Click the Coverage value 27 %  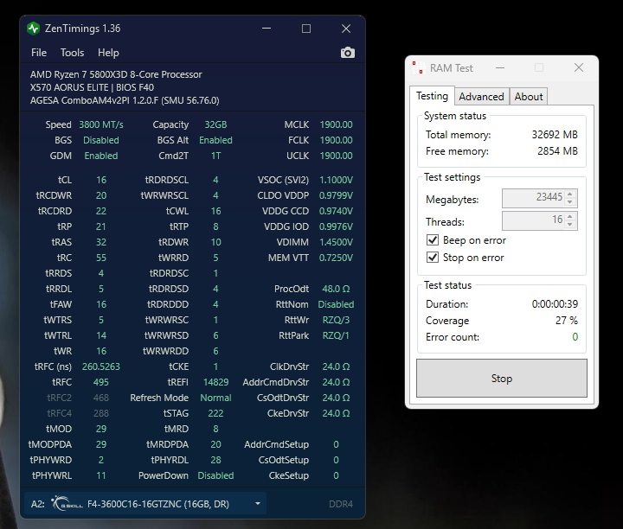(567, 321)
